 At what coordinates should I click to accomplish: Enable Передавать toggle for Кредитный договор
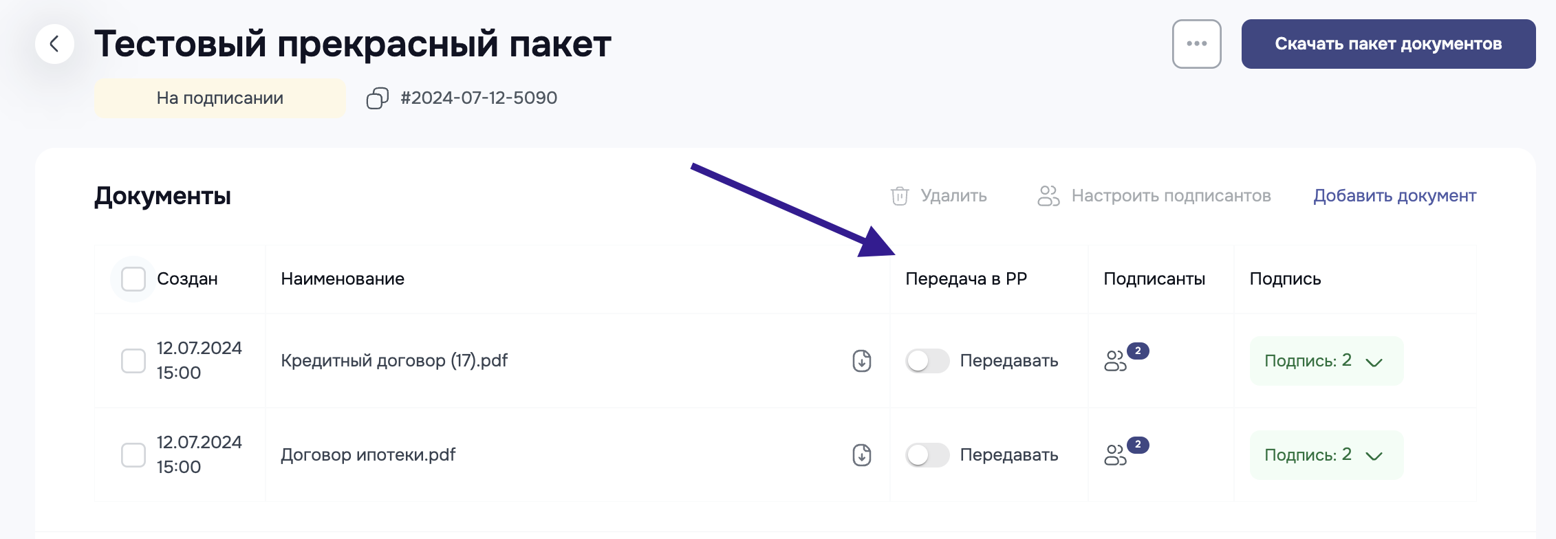[x=927, y=361]
